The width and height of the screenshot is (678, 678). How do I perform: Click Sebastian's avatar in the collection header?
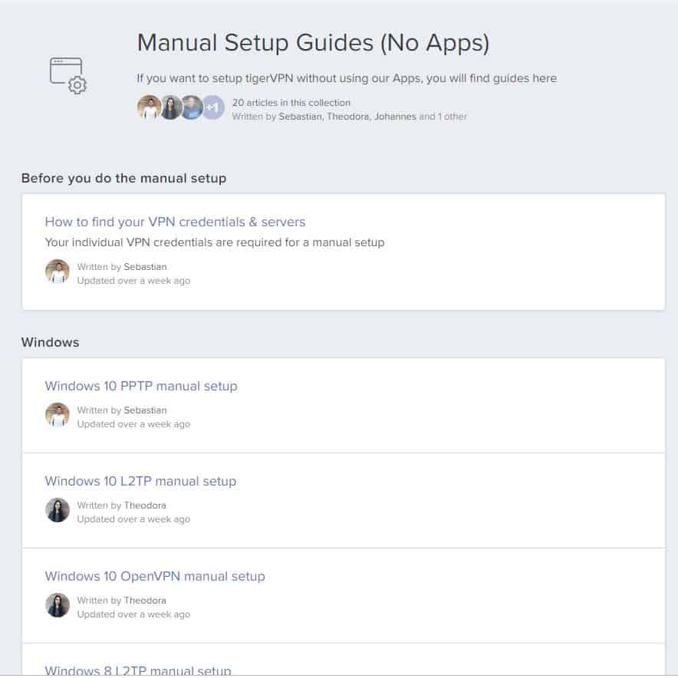point(150,107)
